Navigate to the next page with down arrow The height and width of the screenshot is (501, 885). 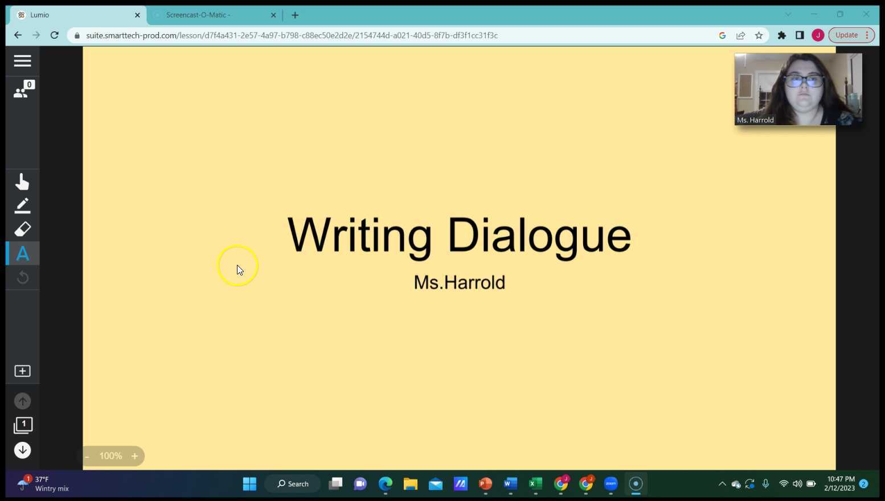22,450
